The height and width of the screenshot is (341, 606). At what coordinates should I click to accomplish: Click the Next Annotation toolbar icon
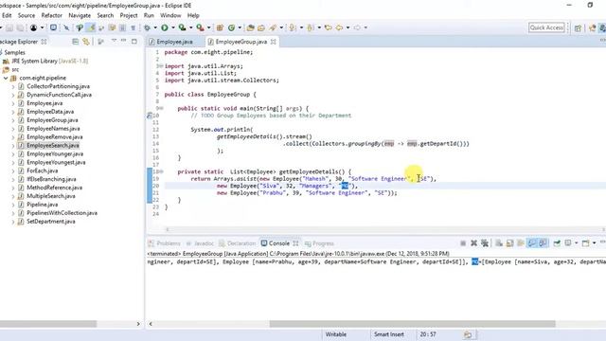293,27
